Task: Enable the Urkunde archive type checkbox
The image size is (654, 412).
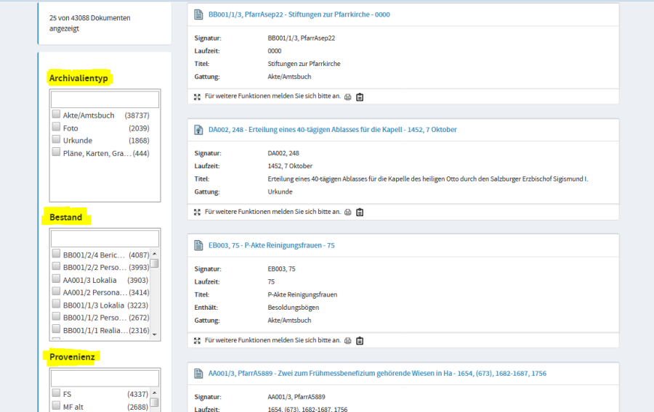Action: [56, 140]
